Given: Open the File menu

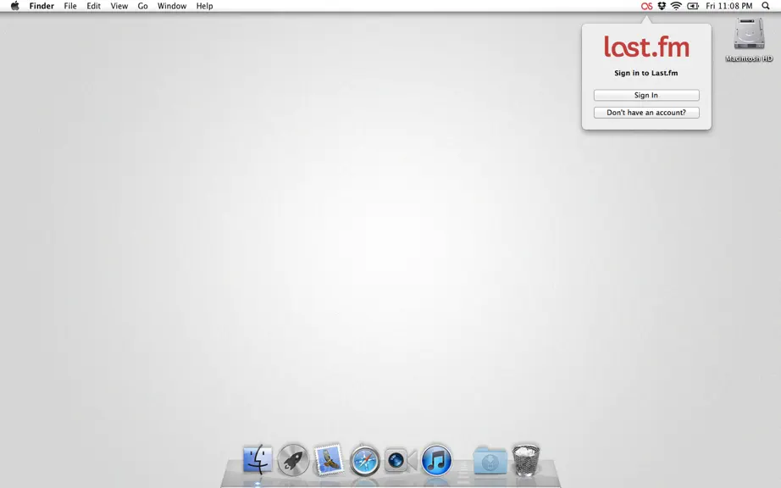Looking at the screenshot, I should (x=70, y=6).
